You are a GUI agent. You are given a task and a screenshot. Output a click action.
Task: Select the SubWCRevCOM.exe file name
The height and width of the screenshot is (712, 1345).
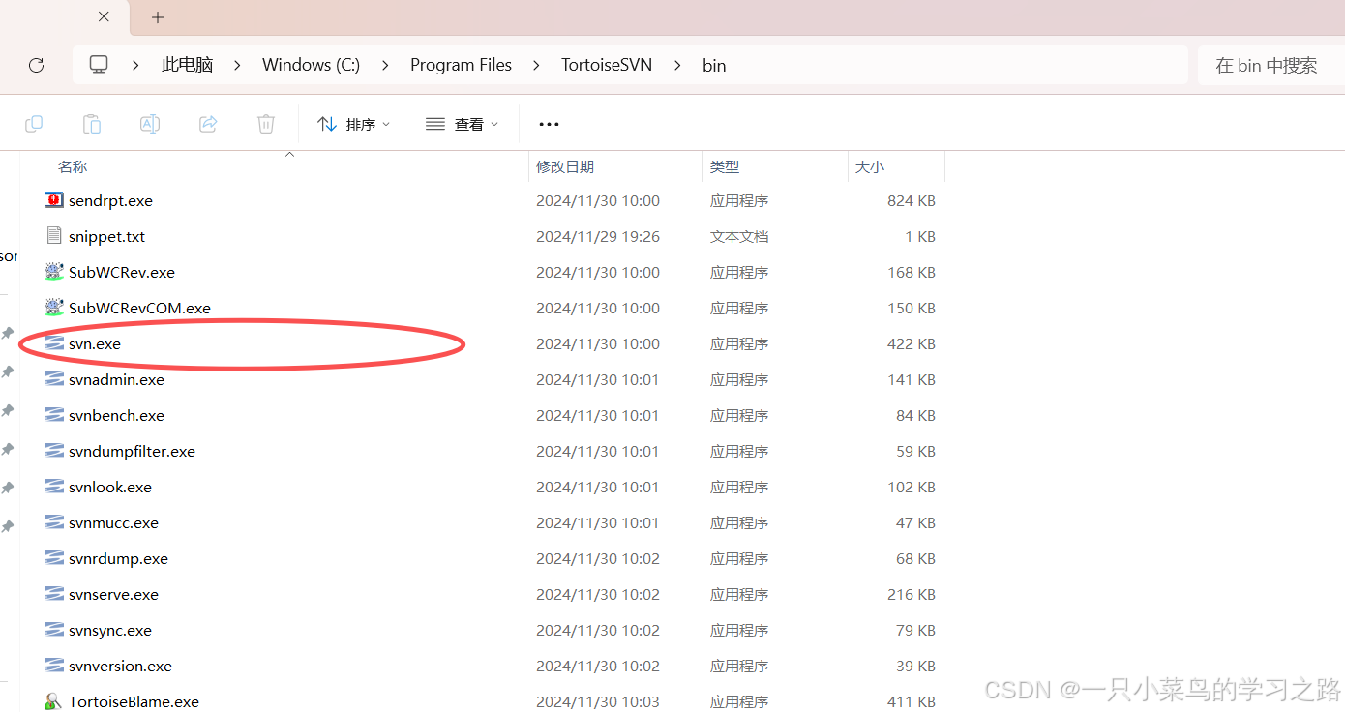click(x=139, y=308)
